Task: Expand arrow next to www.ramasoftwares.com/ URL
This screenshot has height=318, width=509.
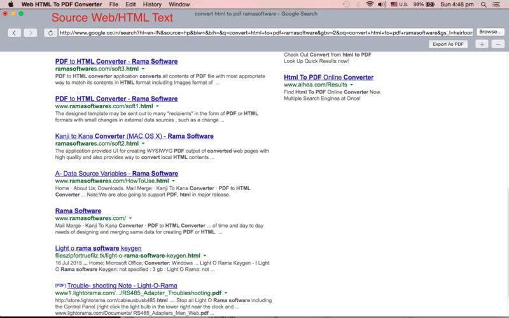Action: pyautogui.click(x=130, y=218)
